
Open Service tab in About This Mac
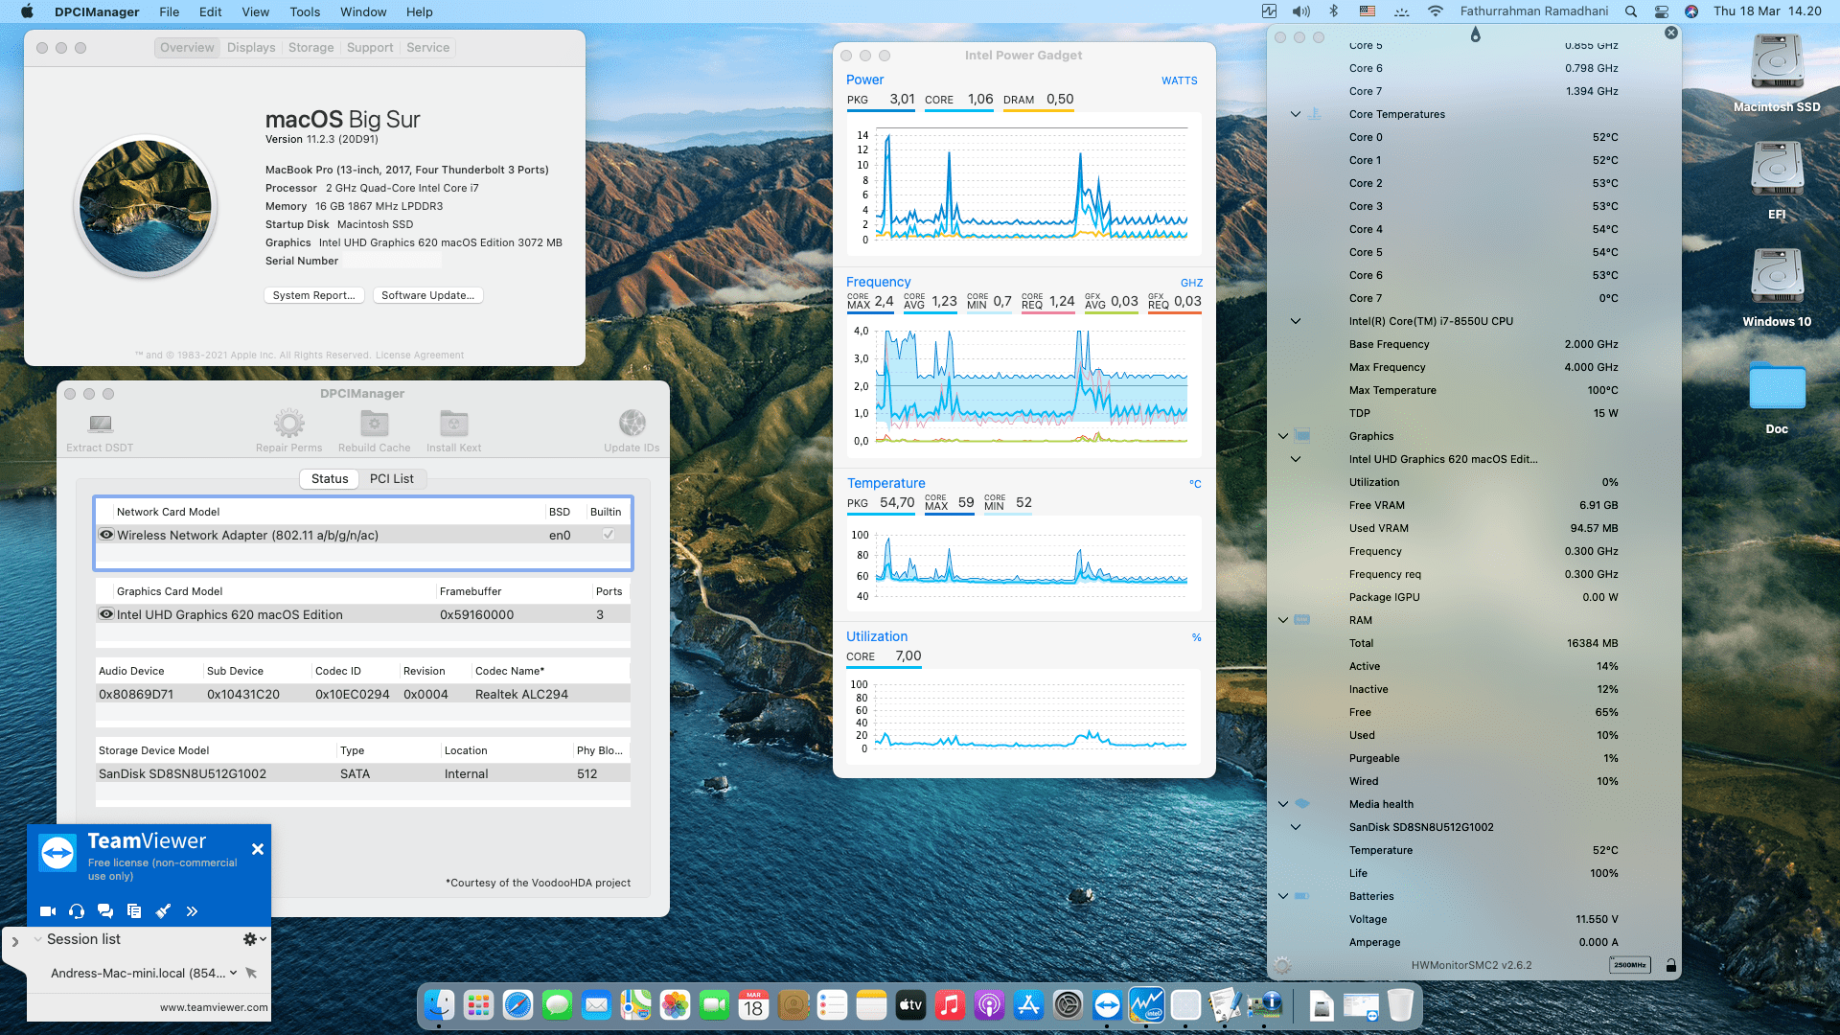coord(427,47)
